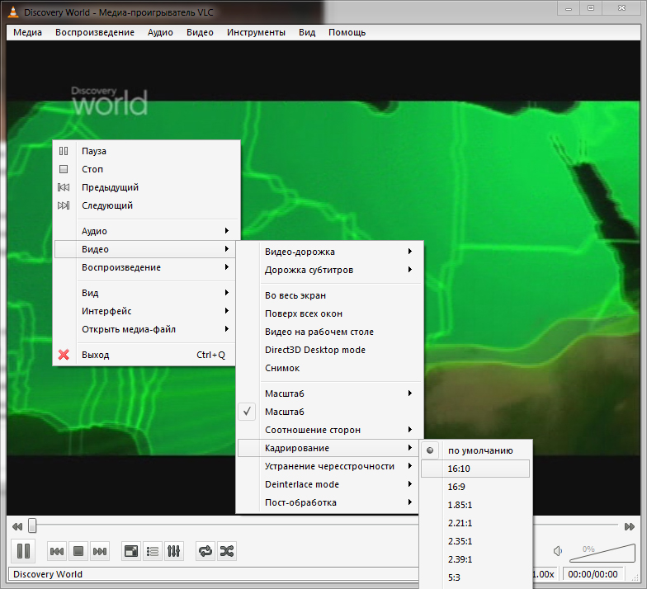
Task: Choose the 16:10 crop ratio
Action: point(475,469)
